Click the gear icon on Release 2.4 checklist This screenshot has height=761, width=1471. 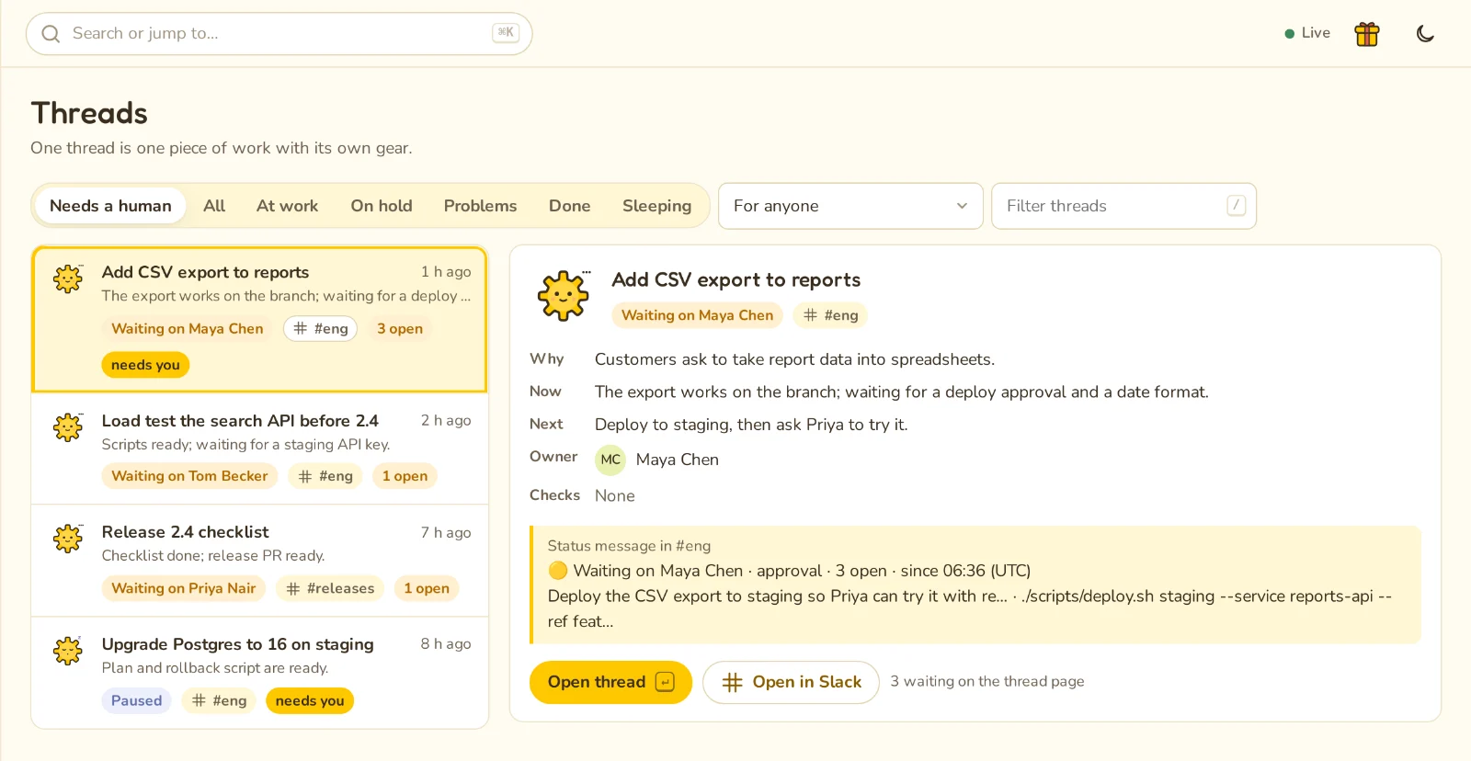(68, 539)
